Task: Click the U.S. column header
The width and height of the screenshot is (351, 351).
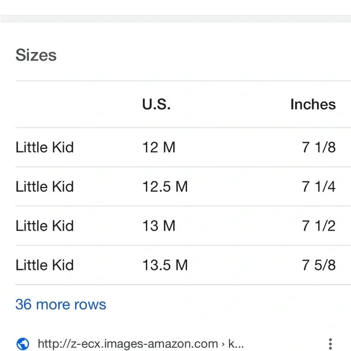Action: point(156,104)
